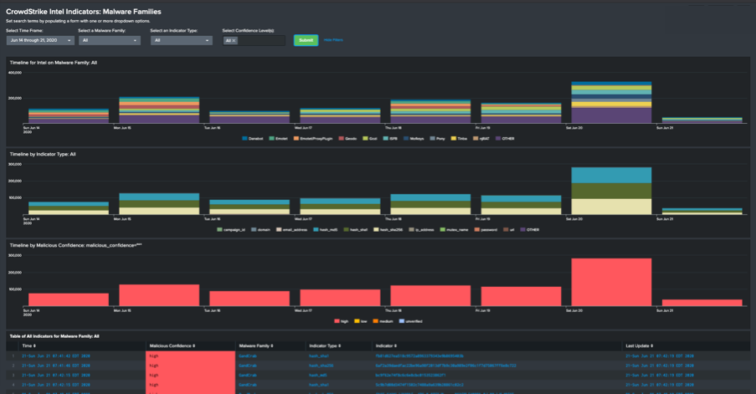This screenshot has width=756, height=394.
Task: Toggle hash_sha256 in indicator type legend
Action: [x=388, y=230]
